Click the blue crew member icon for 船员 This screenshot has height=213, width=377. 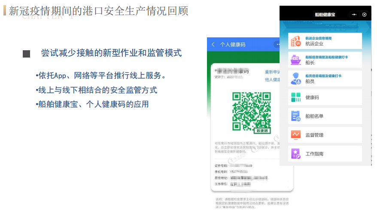click(x=296, y=79)
